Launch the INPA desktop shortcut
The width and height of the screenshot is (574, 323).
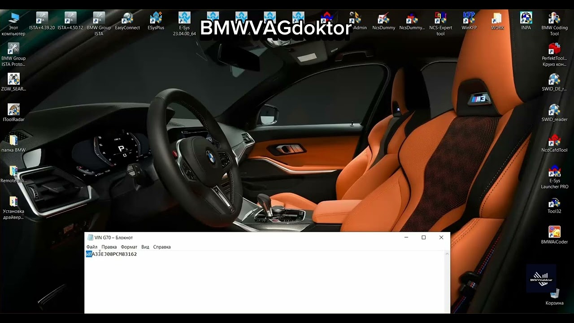click(526, 21)
